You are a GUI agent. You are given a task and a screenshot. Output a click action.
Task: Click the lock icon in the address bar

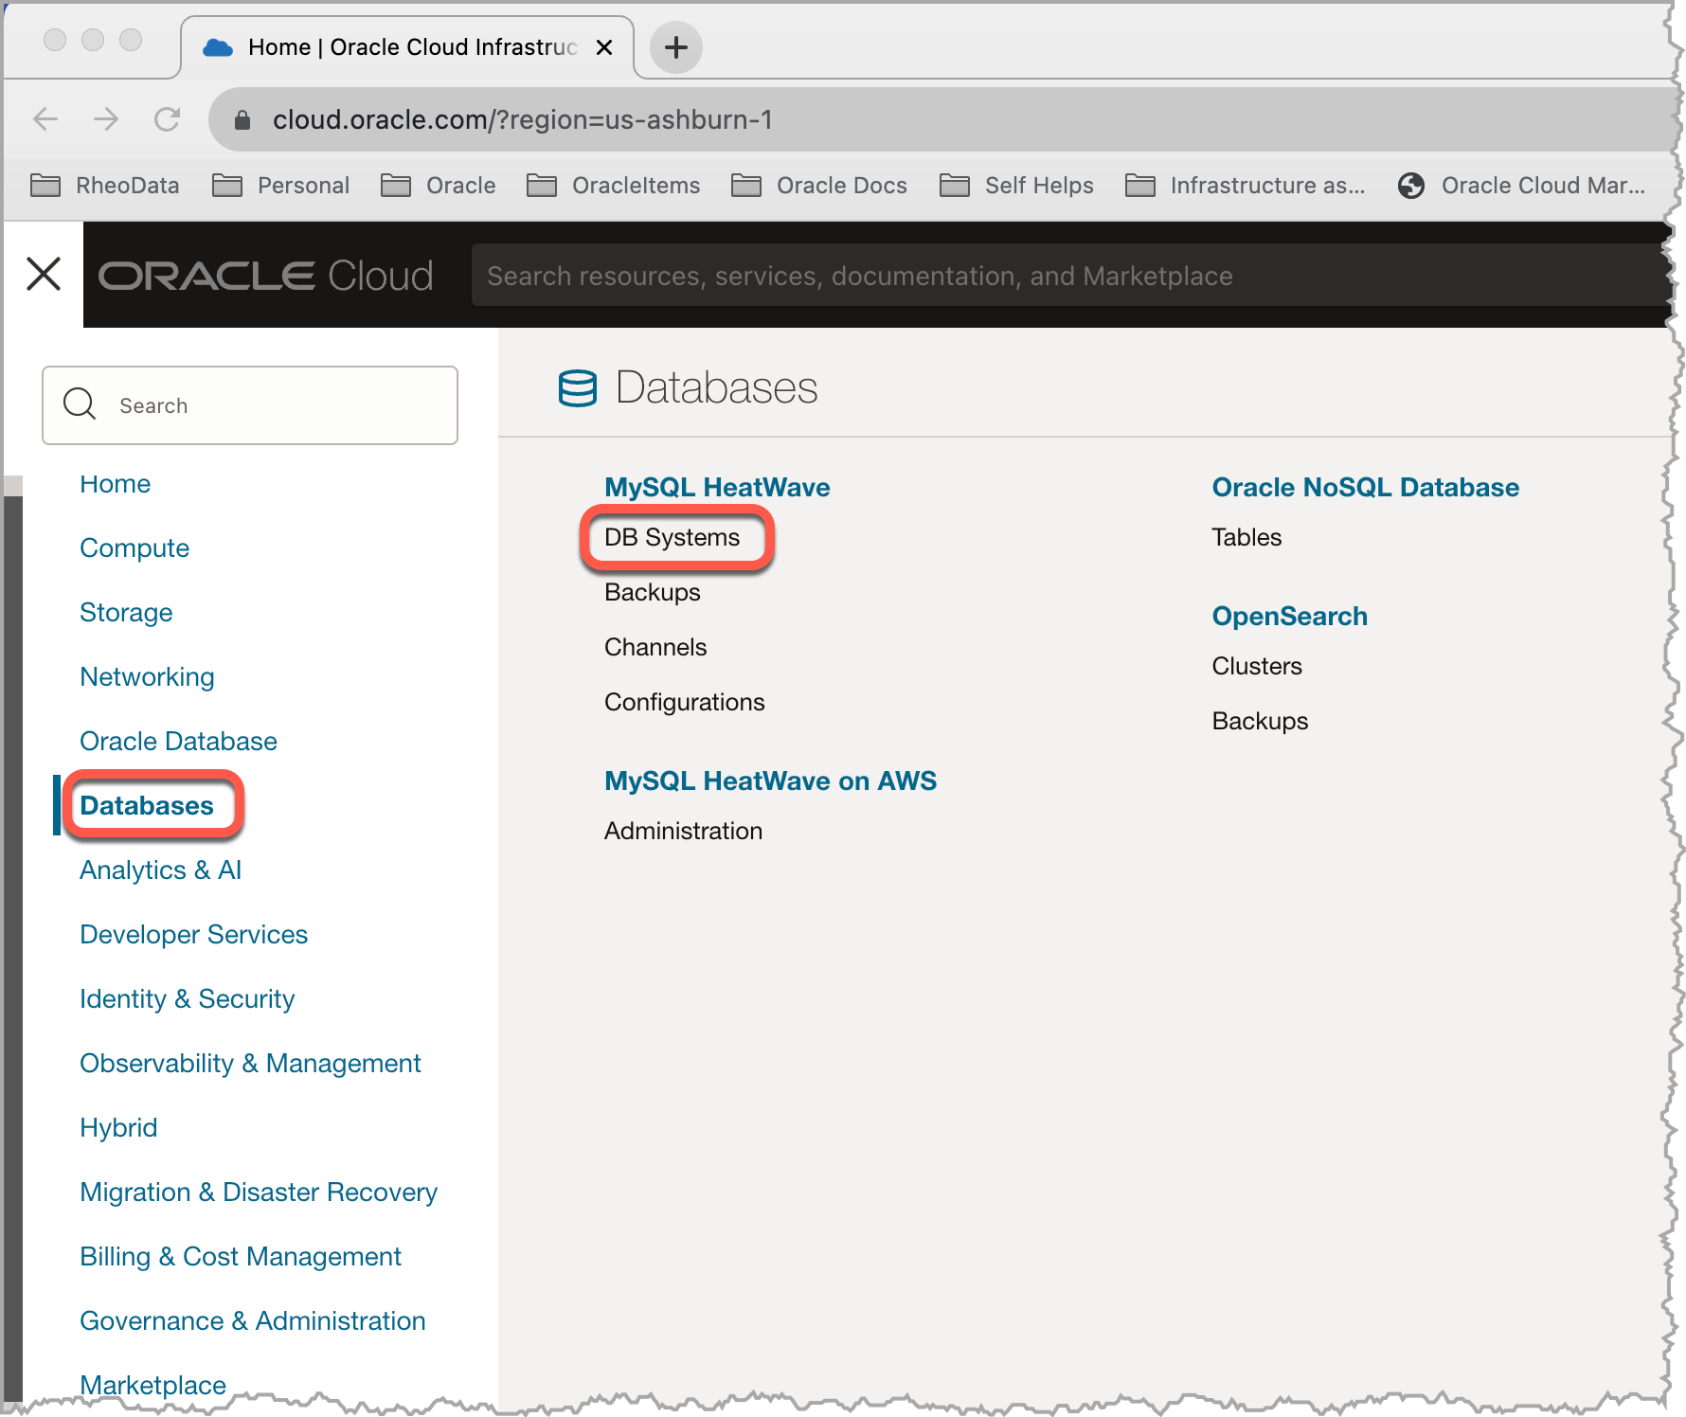(x=242, y=119)
